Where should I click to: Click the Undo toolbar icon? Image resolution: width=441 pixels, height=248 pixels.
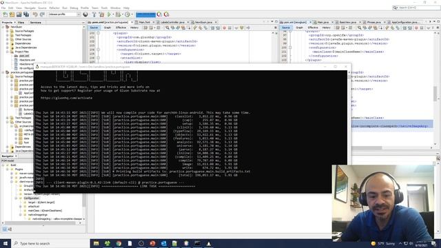point(35,14)
